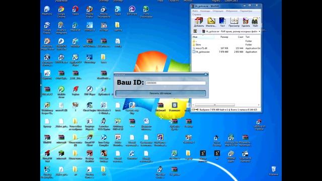
Task: Click the small round button on ID dialog title
Action: [x=206, y=74]
